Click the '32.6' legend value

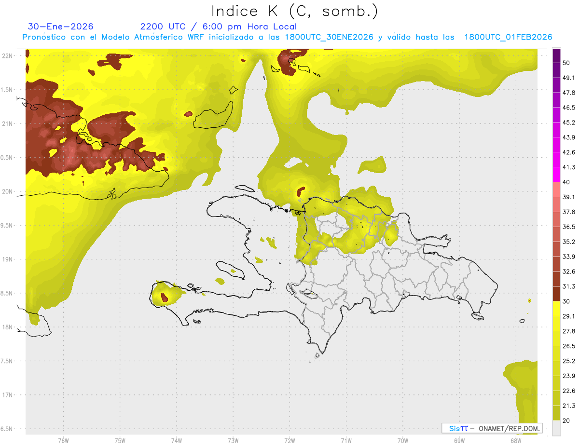(569, 271)
